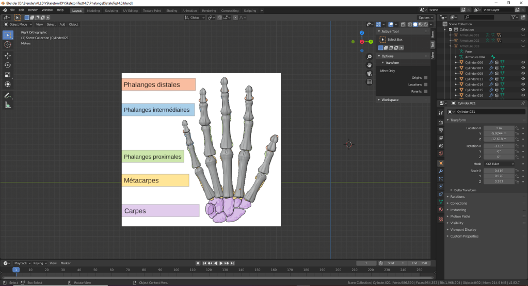The image size is (528, 286).
Task: Click the Options button in viewport header
Action: [424, 18]
